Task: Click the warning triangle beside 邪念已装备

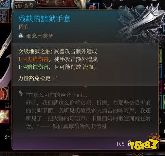Action: coord(21,36)
